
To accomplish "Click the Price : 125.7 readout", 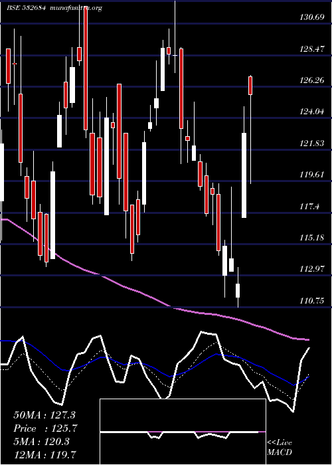I will pos(45,428).
